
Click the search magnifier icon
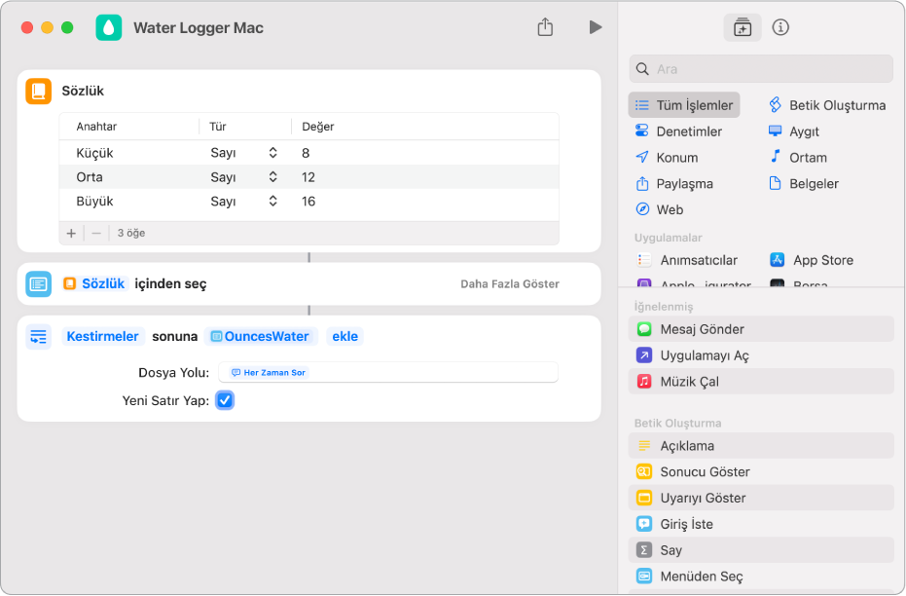(x=642, y=69)
